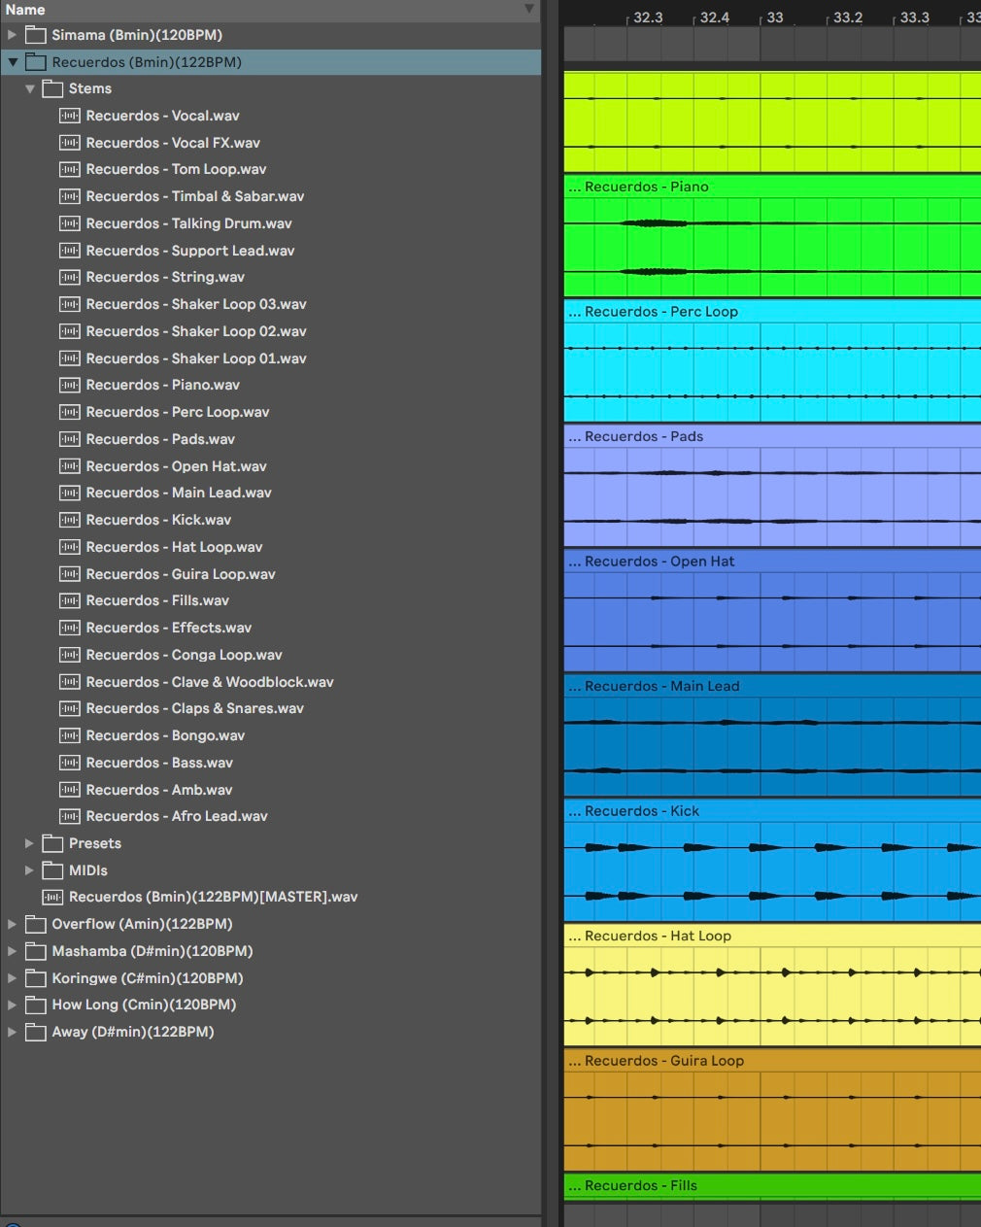This screenshot has width=981, height=1227.
Task: Click the waveform icon beside Recuerdos - Piano.wav
Action: [x=69, y=385]
